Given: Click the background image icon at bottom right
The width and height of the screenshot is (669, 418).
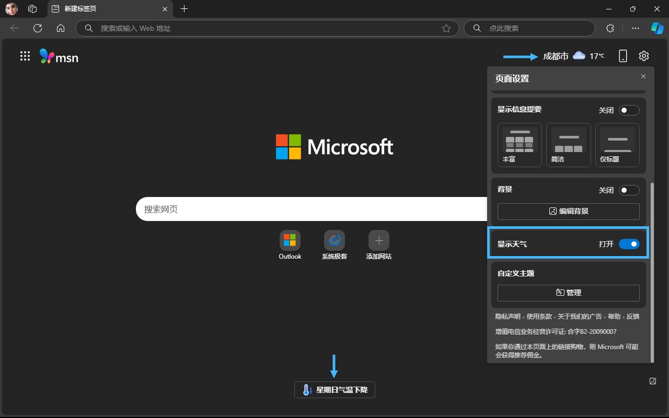Looking at the screenshot, I should (653, 381).
